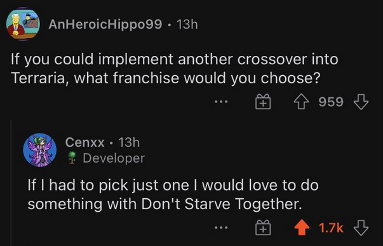Screen dimensions: 383x246
Task: Downvote Cenxx's Don't Starve Together reply
Action: pos(361,228)
